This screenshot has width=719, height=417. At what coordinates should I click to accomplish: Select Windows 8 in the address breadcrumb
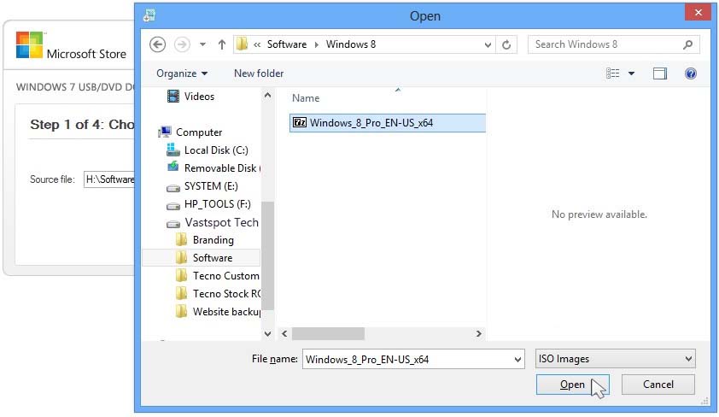pyautogui.click(x=351, y=44)
